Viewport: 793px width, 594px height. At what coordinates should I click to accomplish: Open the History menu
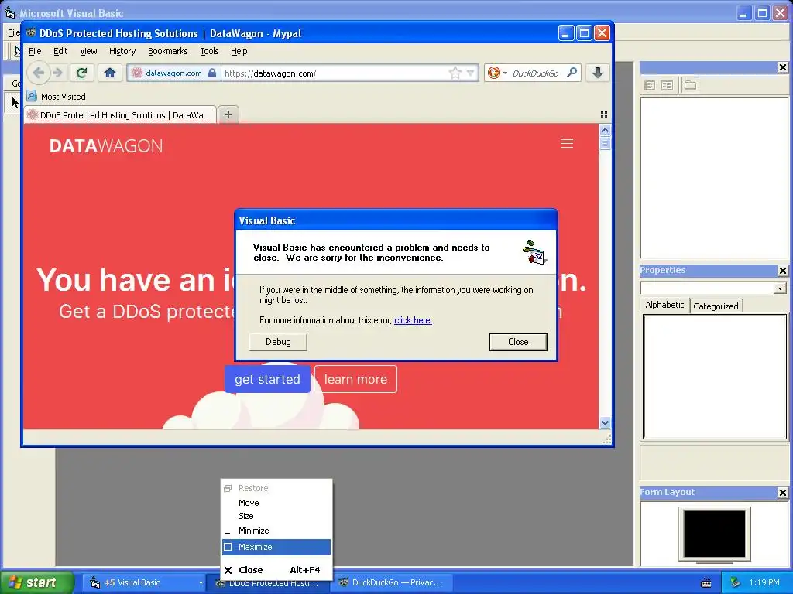pyautogui.click(x=122, y=51)
